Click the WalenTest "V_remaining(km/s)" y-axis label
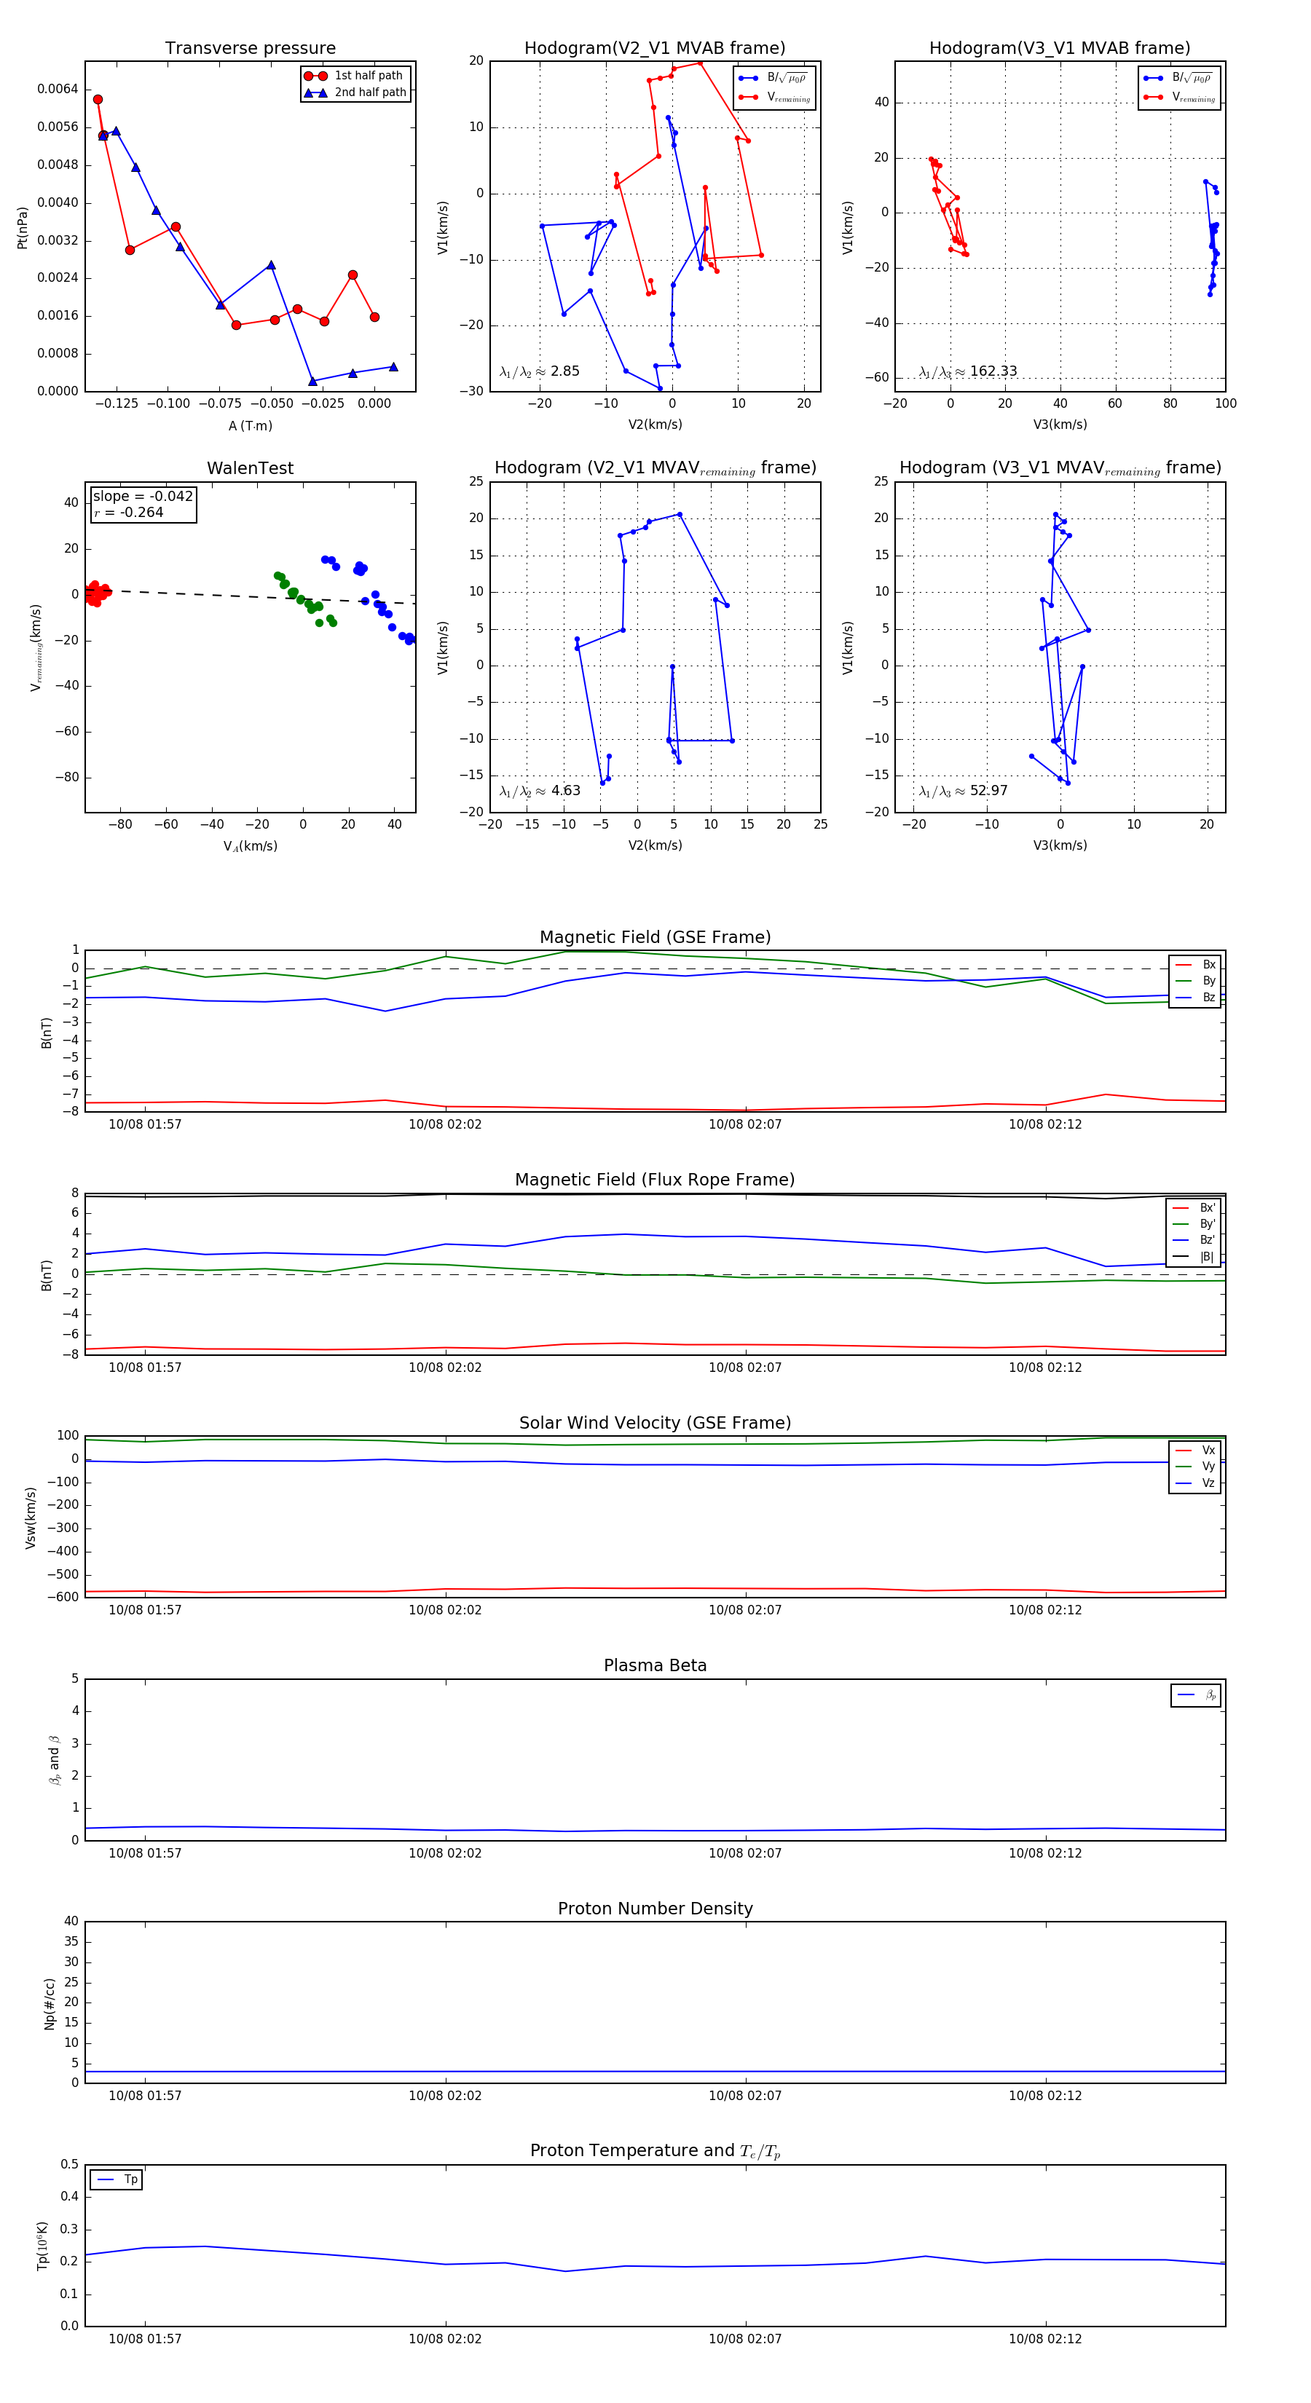This screenshot has height=2403, width=1311. point(36,647)
